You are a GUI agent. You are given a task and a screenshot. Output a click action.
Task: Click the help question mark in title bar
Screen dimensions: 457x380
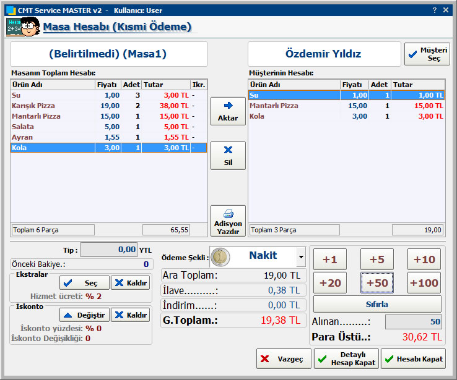[433, 11]
